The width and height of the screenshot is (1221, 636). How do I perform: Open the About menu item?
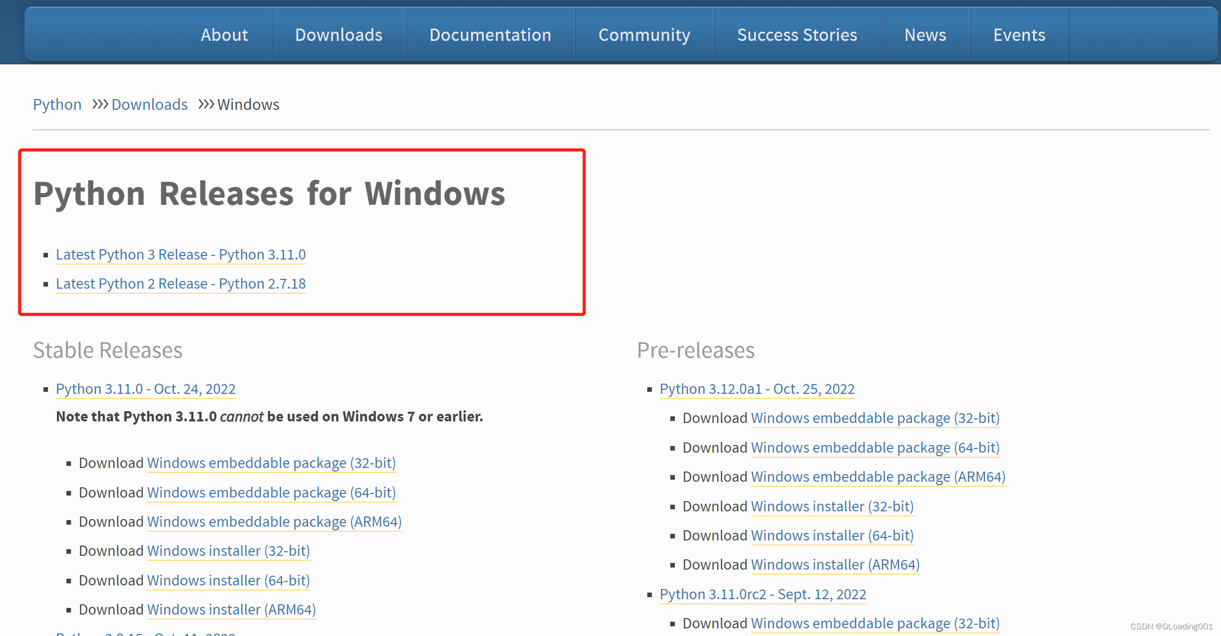pyautogui.click(x=224, y=35)
